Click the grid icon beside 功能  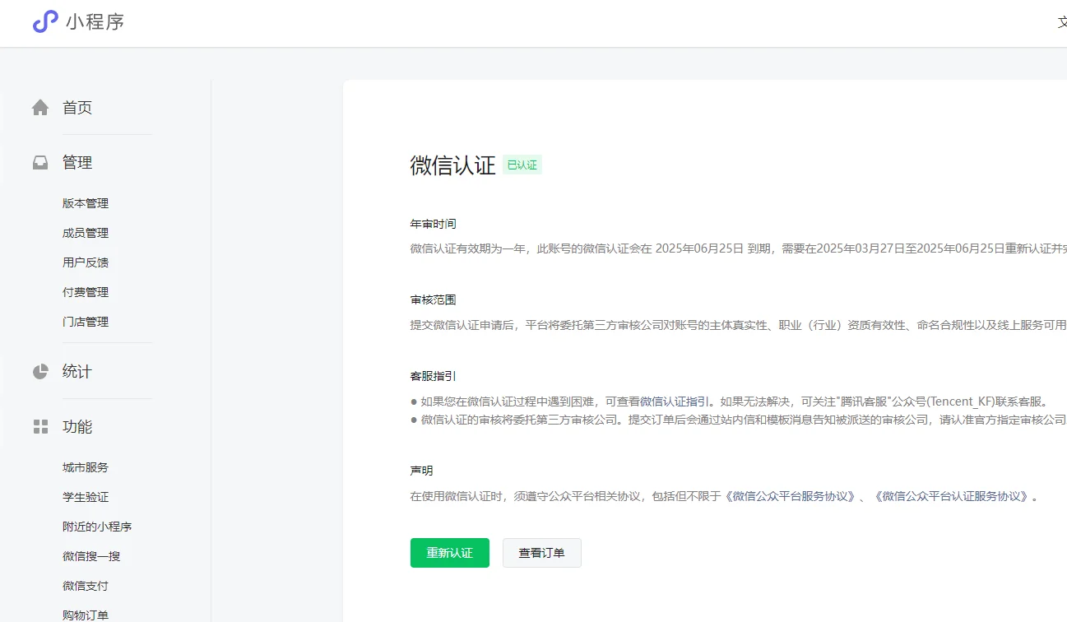pos(40,427)
